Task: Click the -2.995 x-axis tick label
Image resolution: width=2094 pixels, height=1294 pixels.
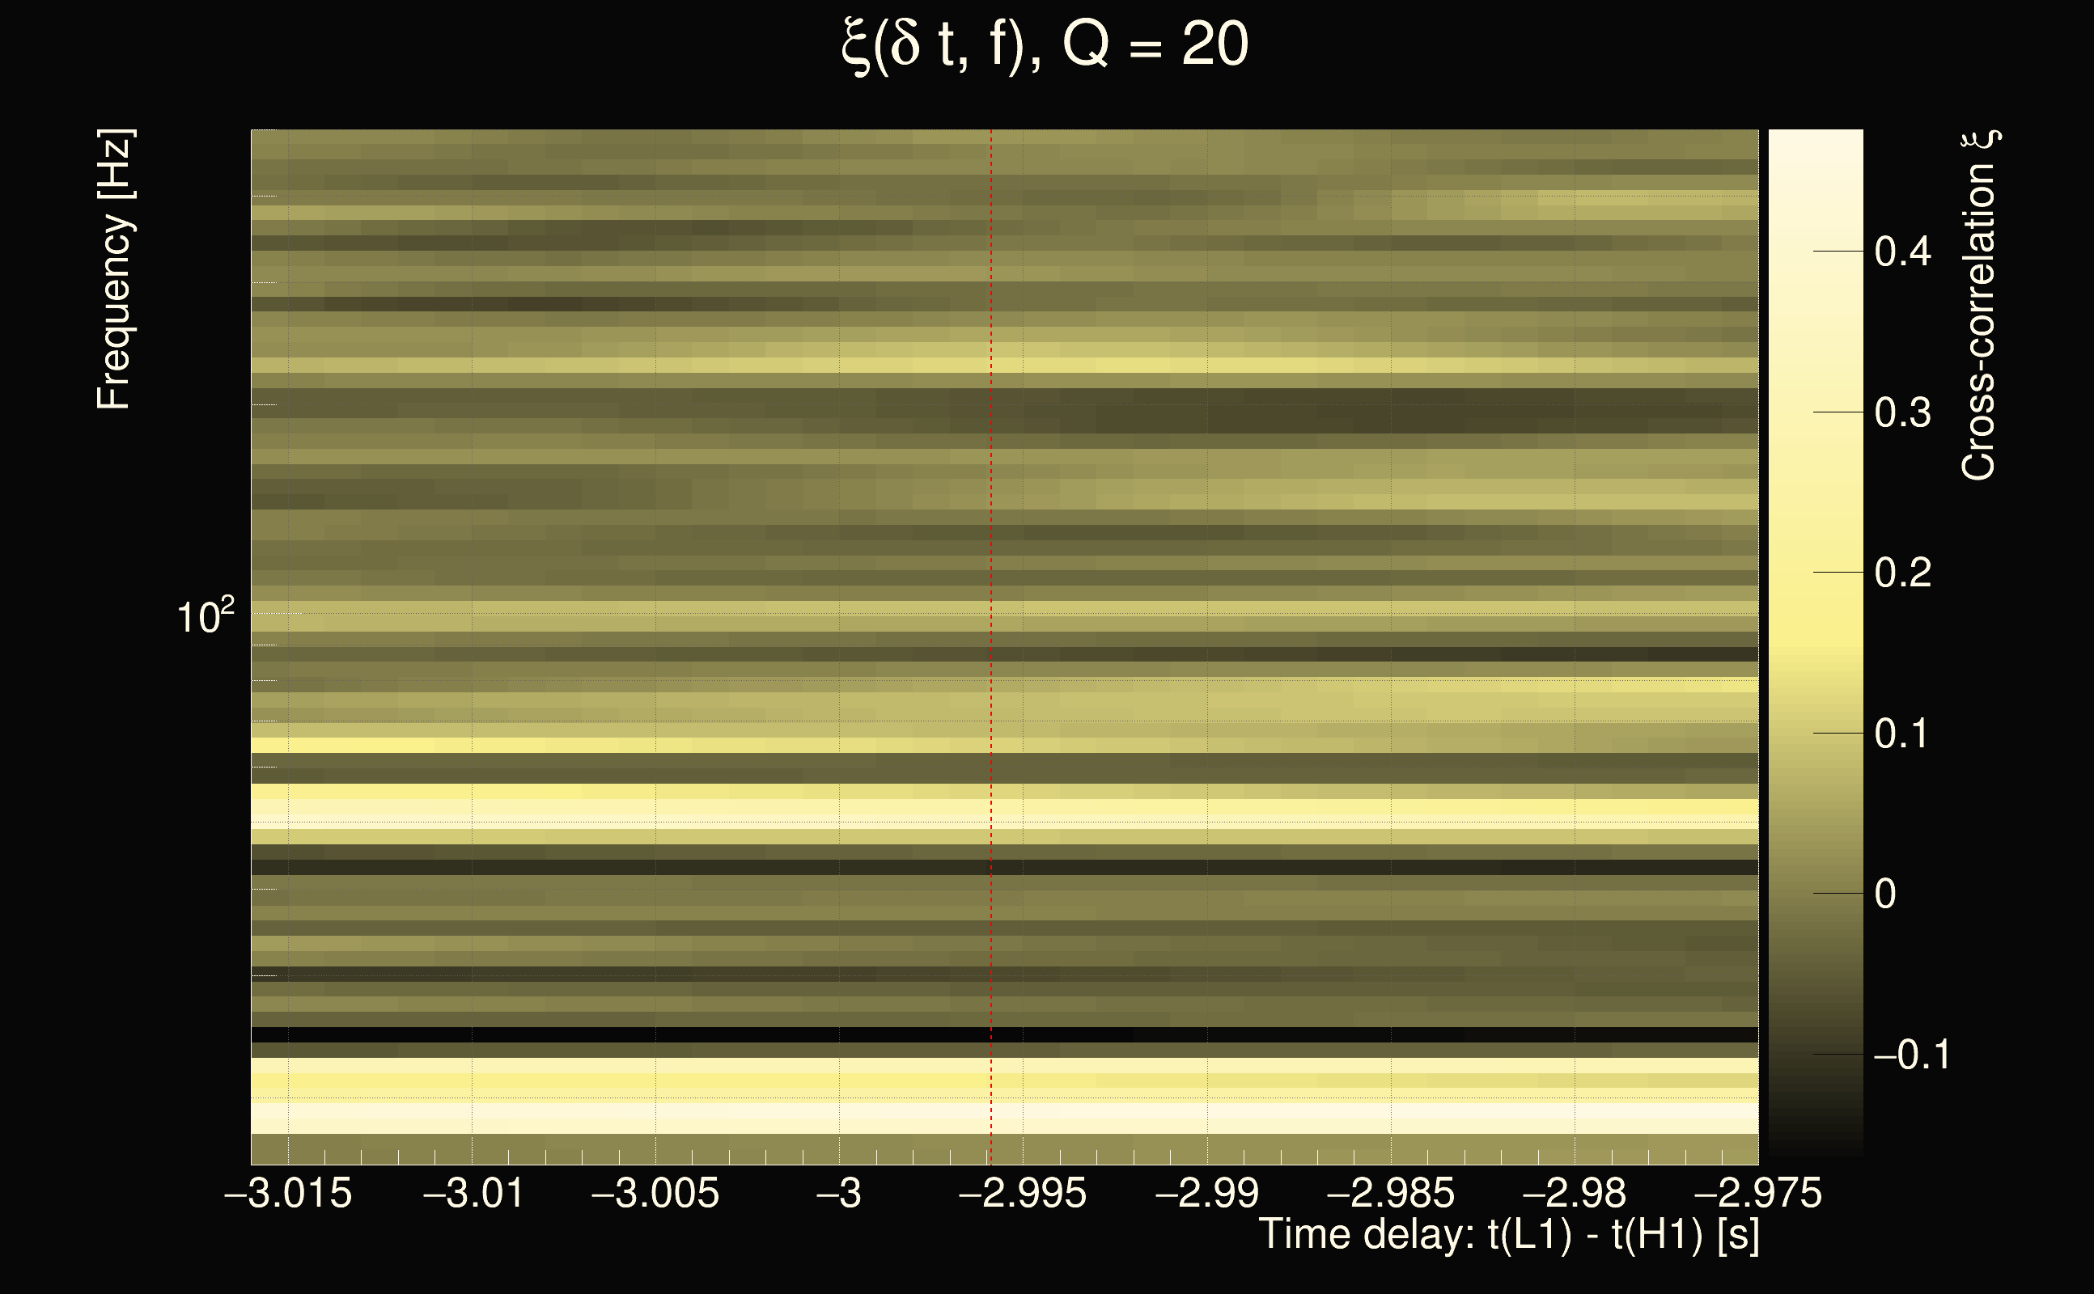Action: pyautogui.click(x=1022, y=1193)
